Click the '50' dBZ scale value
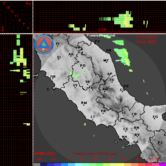 137,159
